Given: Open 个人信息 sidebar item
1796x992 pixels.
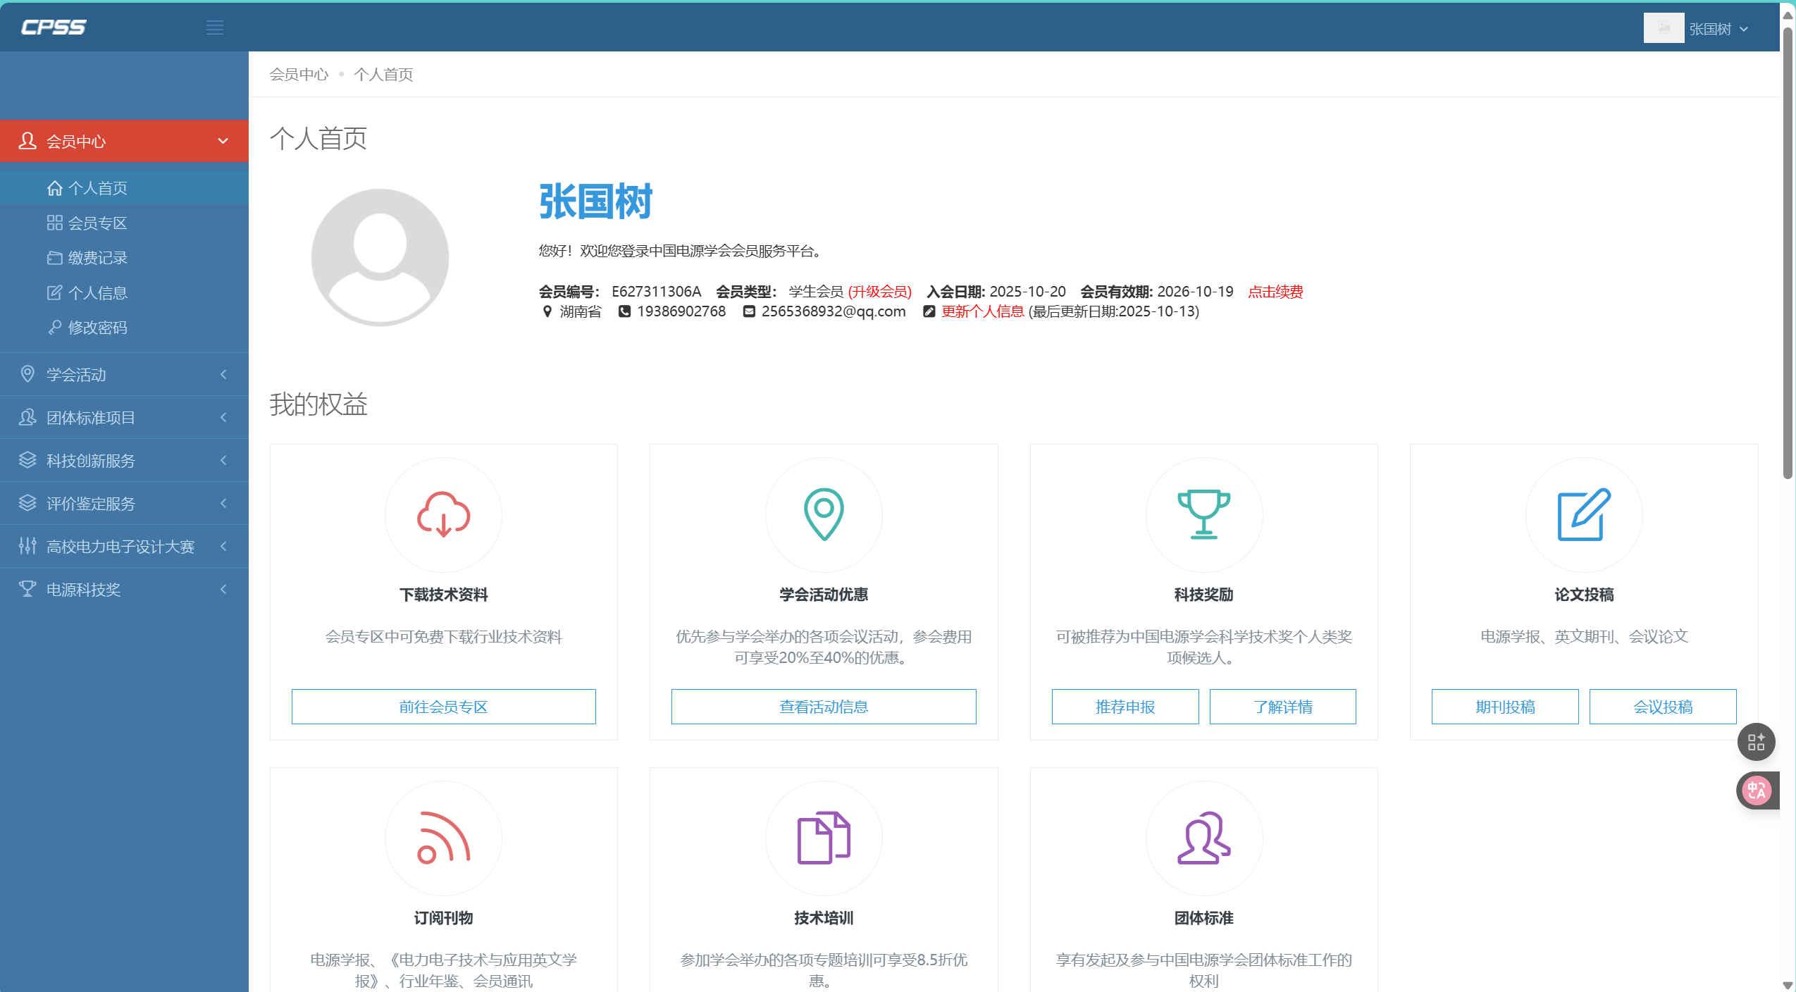Looking at the screenshot, I should click(x=124, y=292).
